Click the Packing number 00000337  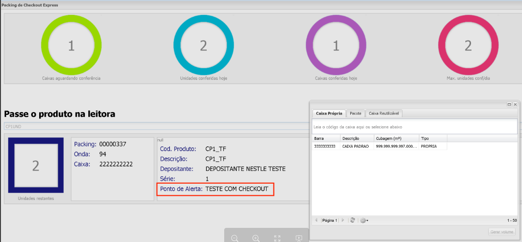[113, 144]
